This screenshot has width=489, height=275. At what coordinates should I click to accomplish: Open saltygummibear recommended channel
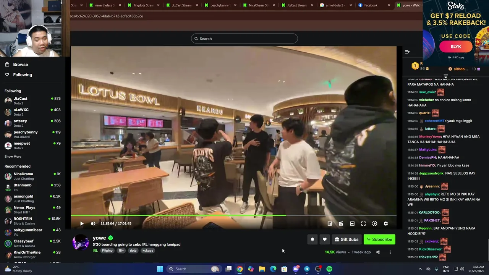click(32, 232)
